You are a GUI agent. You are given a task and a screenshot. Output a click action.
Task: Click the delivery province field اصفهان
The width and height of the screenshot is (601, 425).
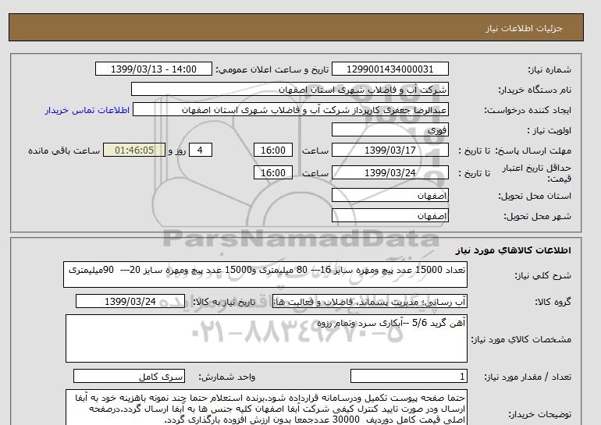click(x=389, y=195)
